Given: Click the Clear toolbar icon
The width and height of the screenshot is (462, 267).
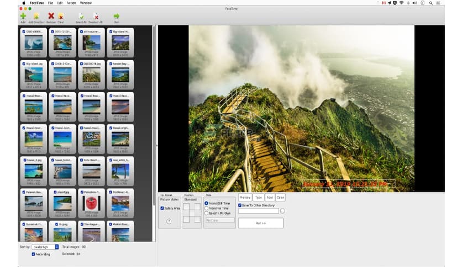Looking at the screenshot, I should point(61,16).
